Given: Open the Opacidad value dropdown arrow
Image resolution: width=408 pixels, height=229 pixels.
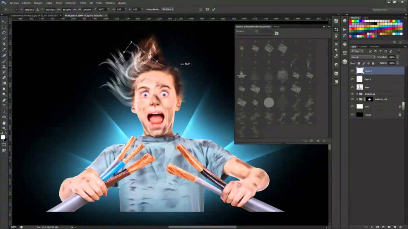Looking at the screenshot, I should click(398, 57).
